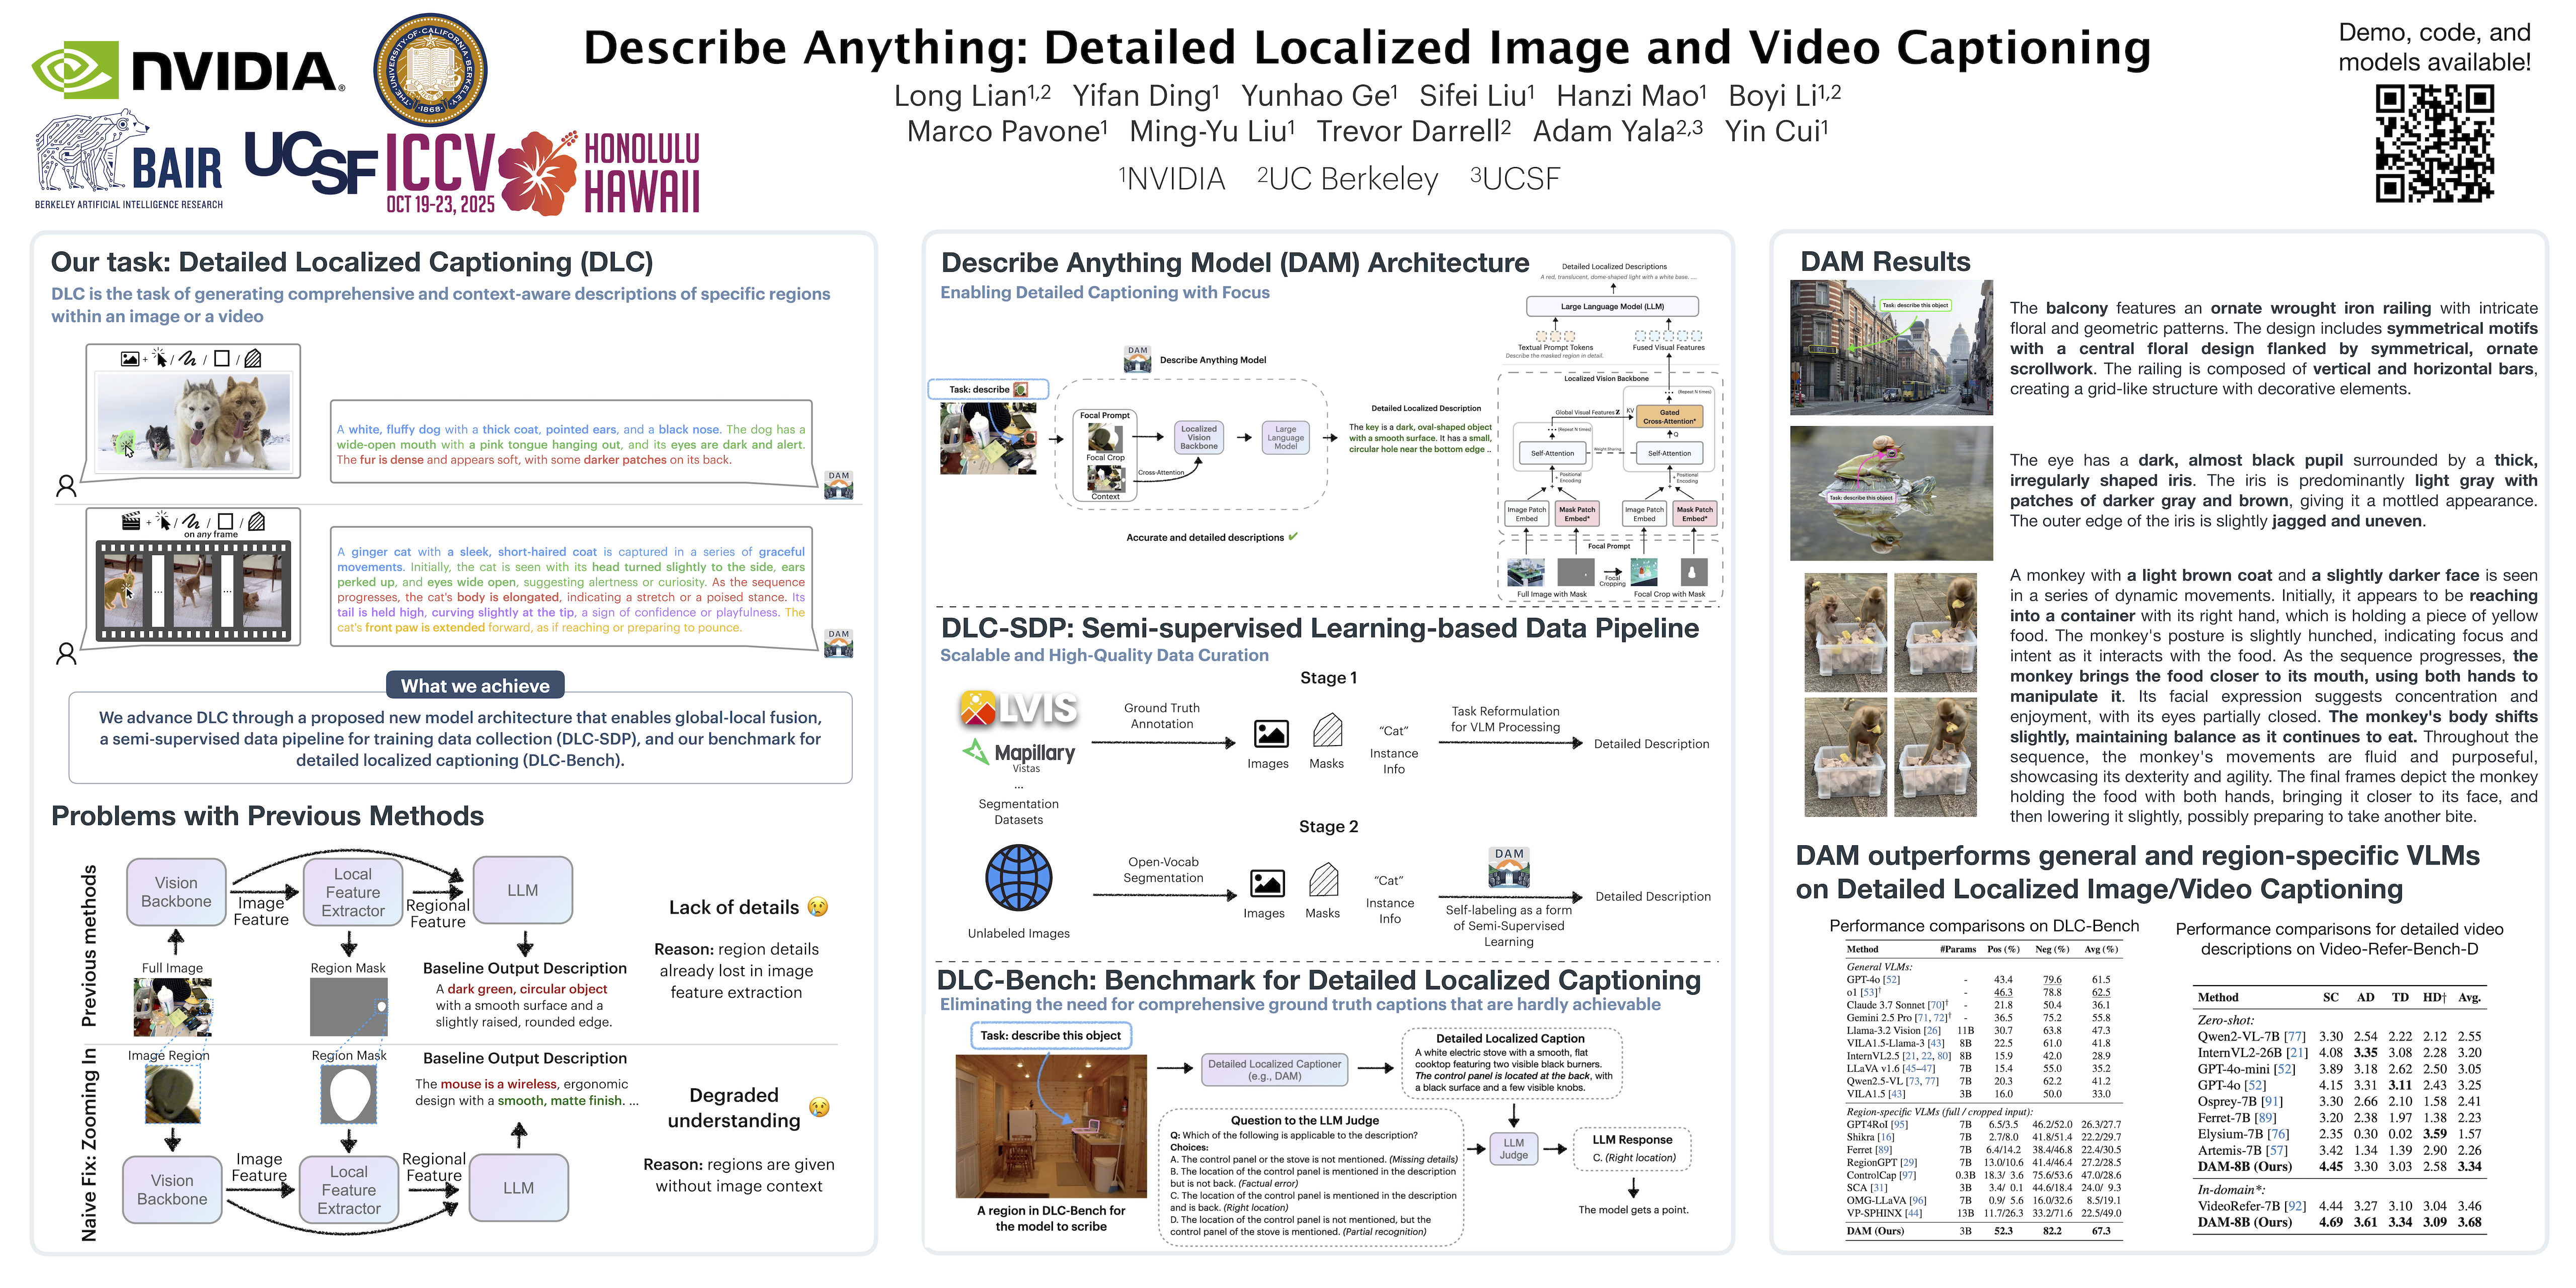
Task: Click the NVIDIA logo
Action: point(188,70)
